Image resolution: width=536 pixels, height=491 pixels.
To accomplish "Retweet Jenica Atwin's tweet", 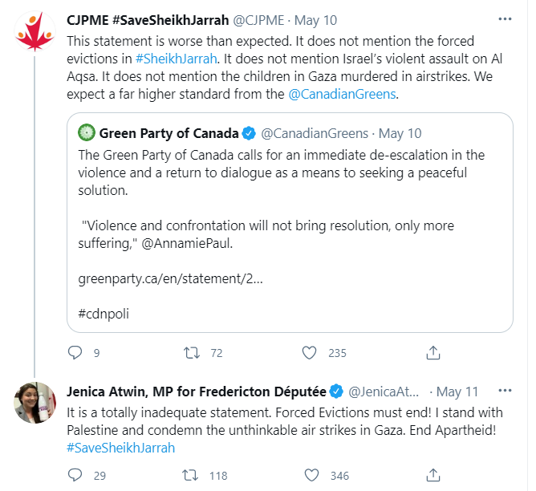I will (190, 475).
